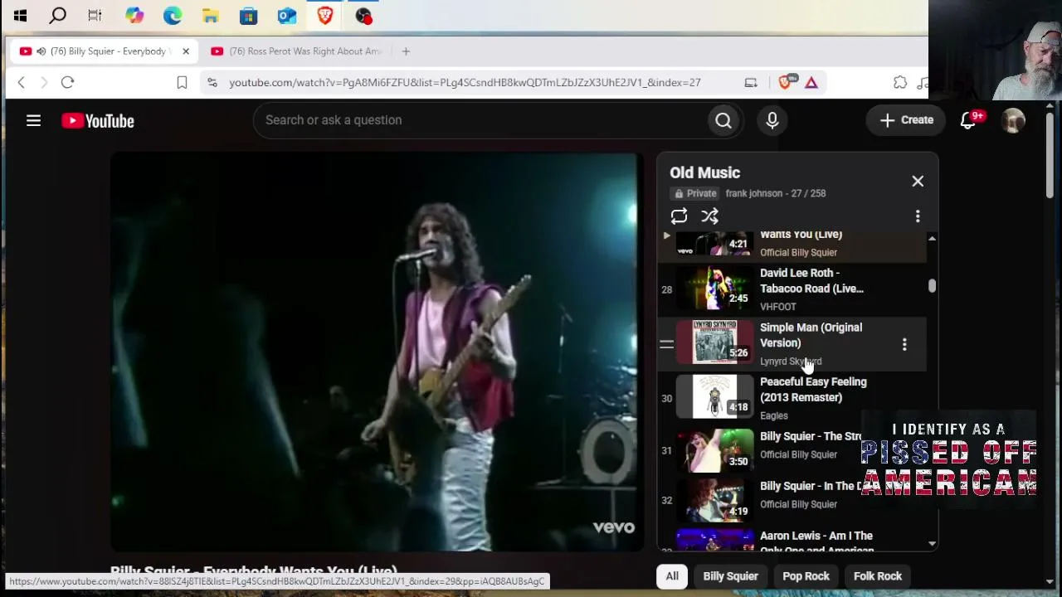Screen dimensions: 1062x597
Task: Open the YouTube account avatar menu
Action: (x=1013, y=121)
